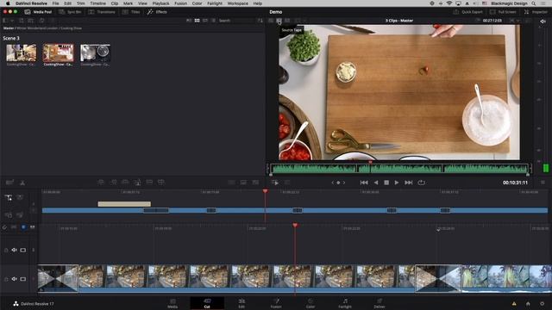Mute the bottom video track
Viewport: 552px width, 310px height.
(14, 279)
